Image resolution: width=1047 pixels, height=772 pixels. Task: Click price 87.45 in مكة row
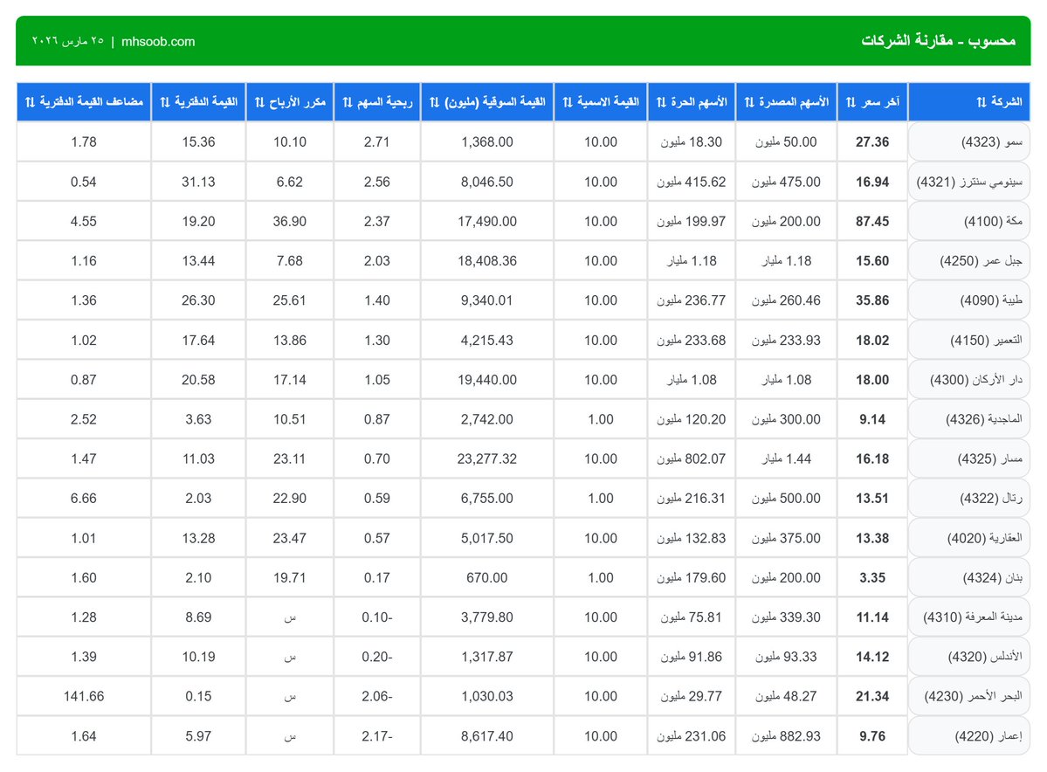(872, 221)
